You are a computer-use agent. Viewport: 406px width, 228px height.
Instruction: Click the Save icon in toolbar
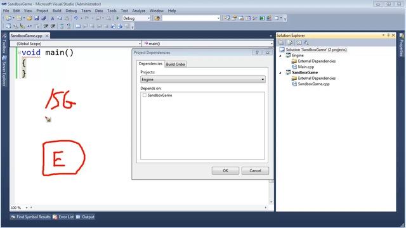(37, 18)
